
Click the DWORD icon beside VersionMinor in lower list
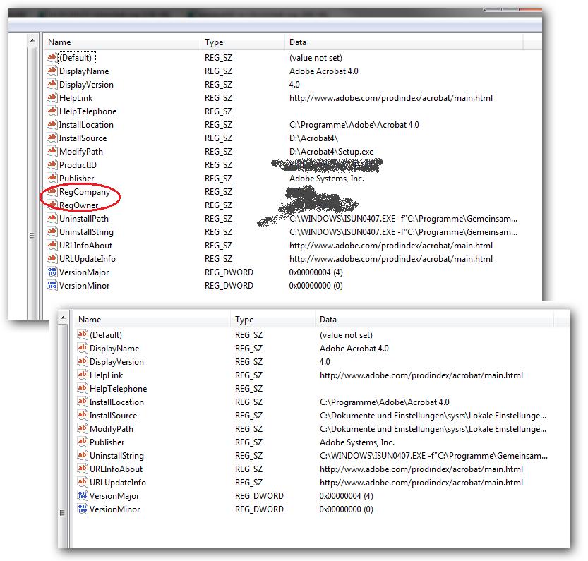click(x=82, y=509)
